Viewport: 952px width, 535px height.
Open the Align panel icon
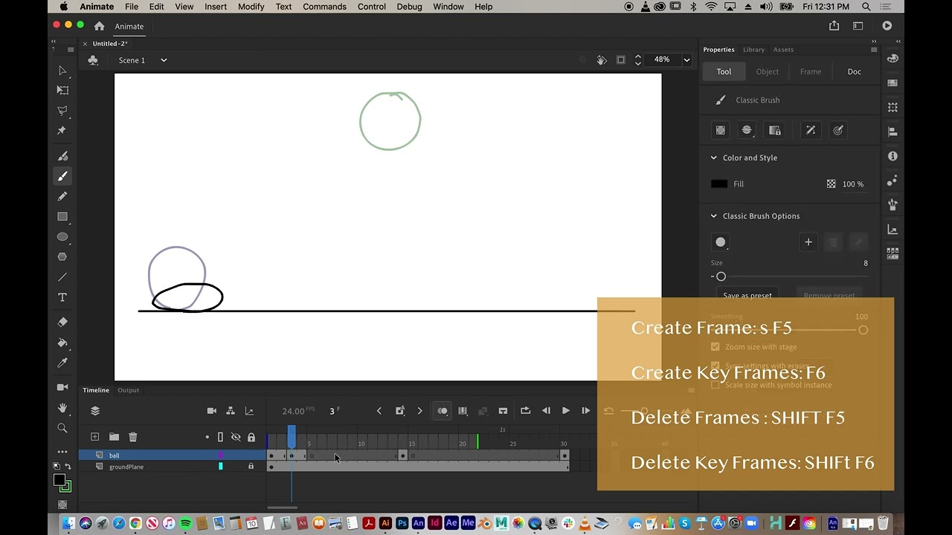tap(892, 132)
